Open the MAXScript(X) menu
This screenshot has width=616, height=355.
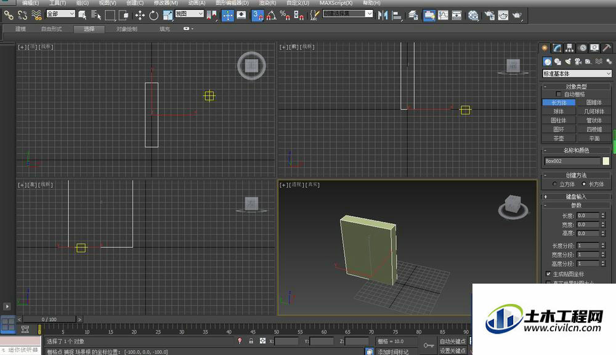336,2
